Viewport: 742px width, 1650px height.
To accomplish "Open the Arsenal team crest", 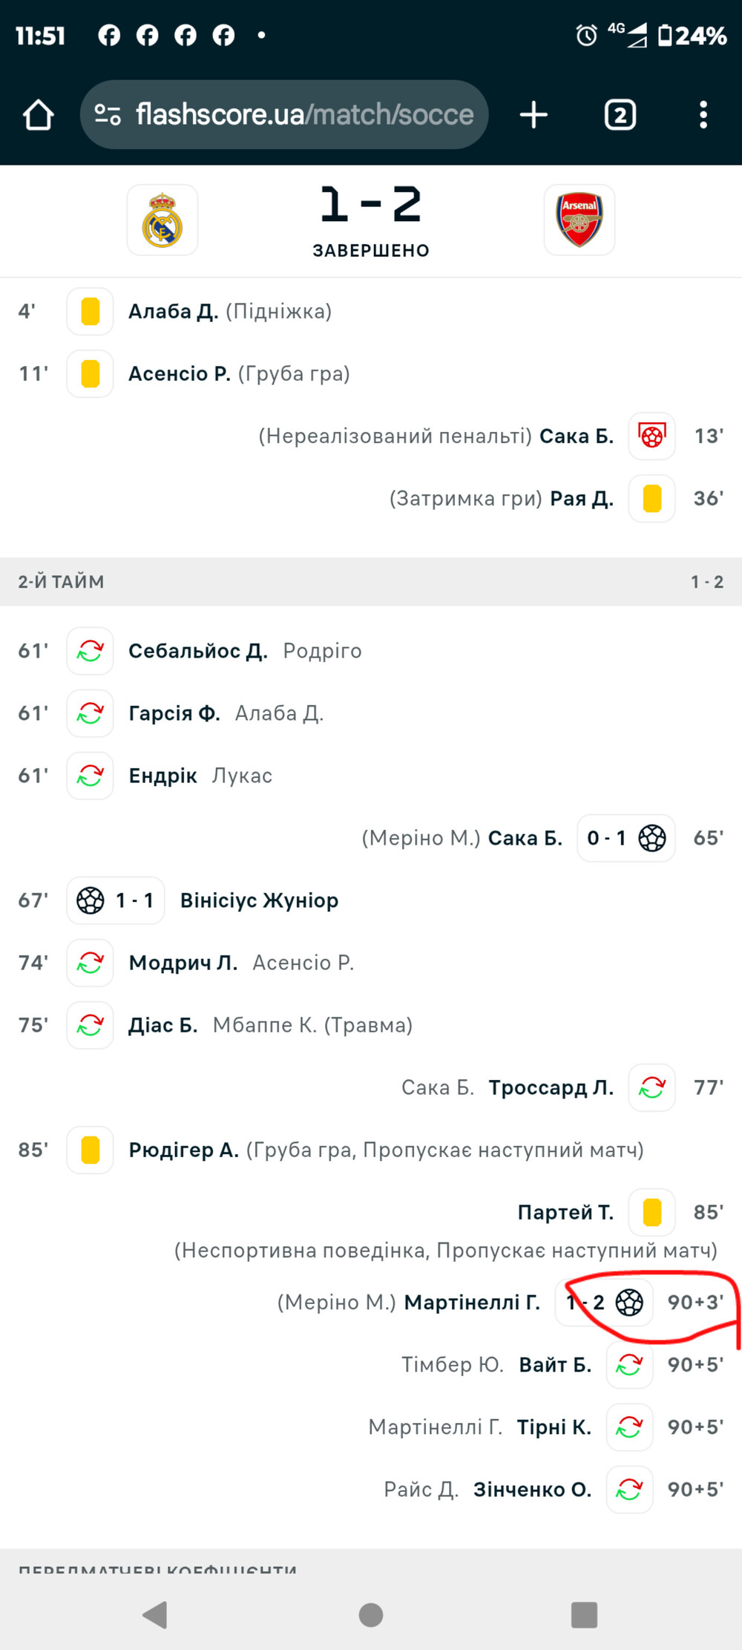I will pos(580,220).
